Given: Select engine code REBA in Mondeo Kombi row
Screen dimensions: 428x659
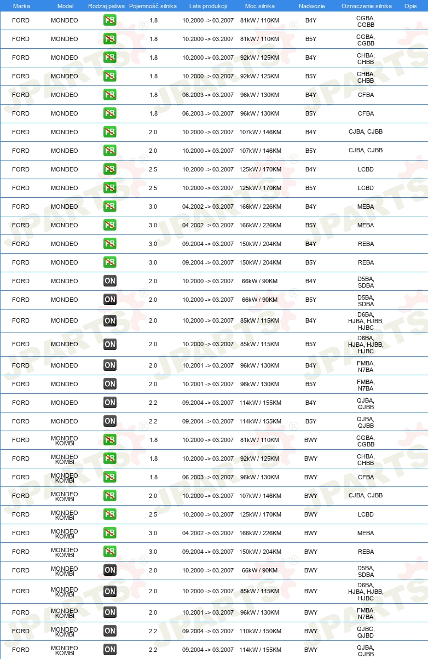Looking at the screenshot, I should 366,552.
